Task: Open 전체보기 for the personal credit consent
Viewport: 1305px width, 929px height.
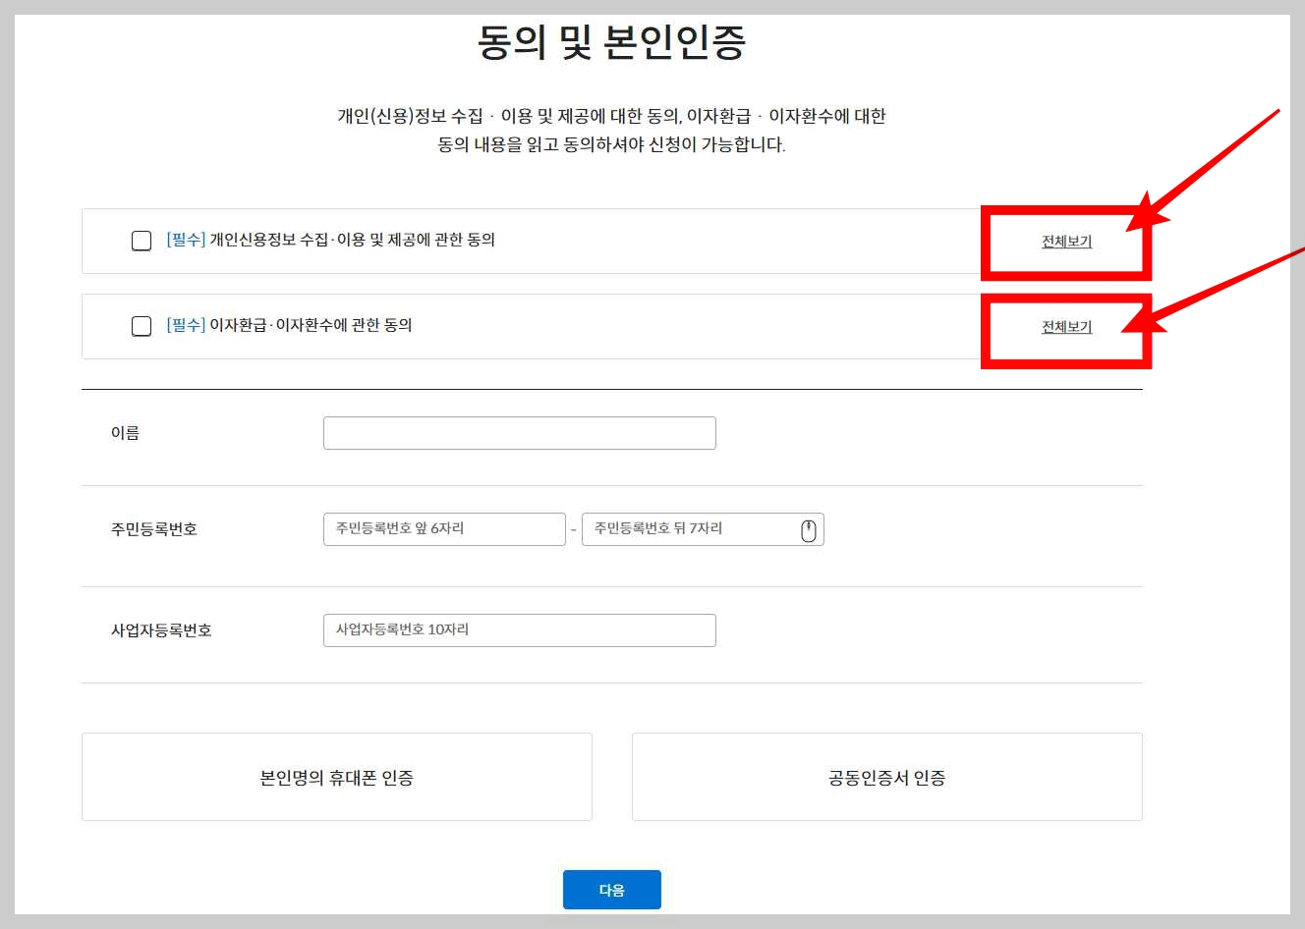Action: point(1066,242)
